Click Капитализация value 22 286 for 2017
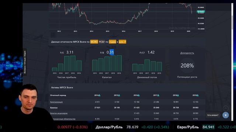 (156, 102)
